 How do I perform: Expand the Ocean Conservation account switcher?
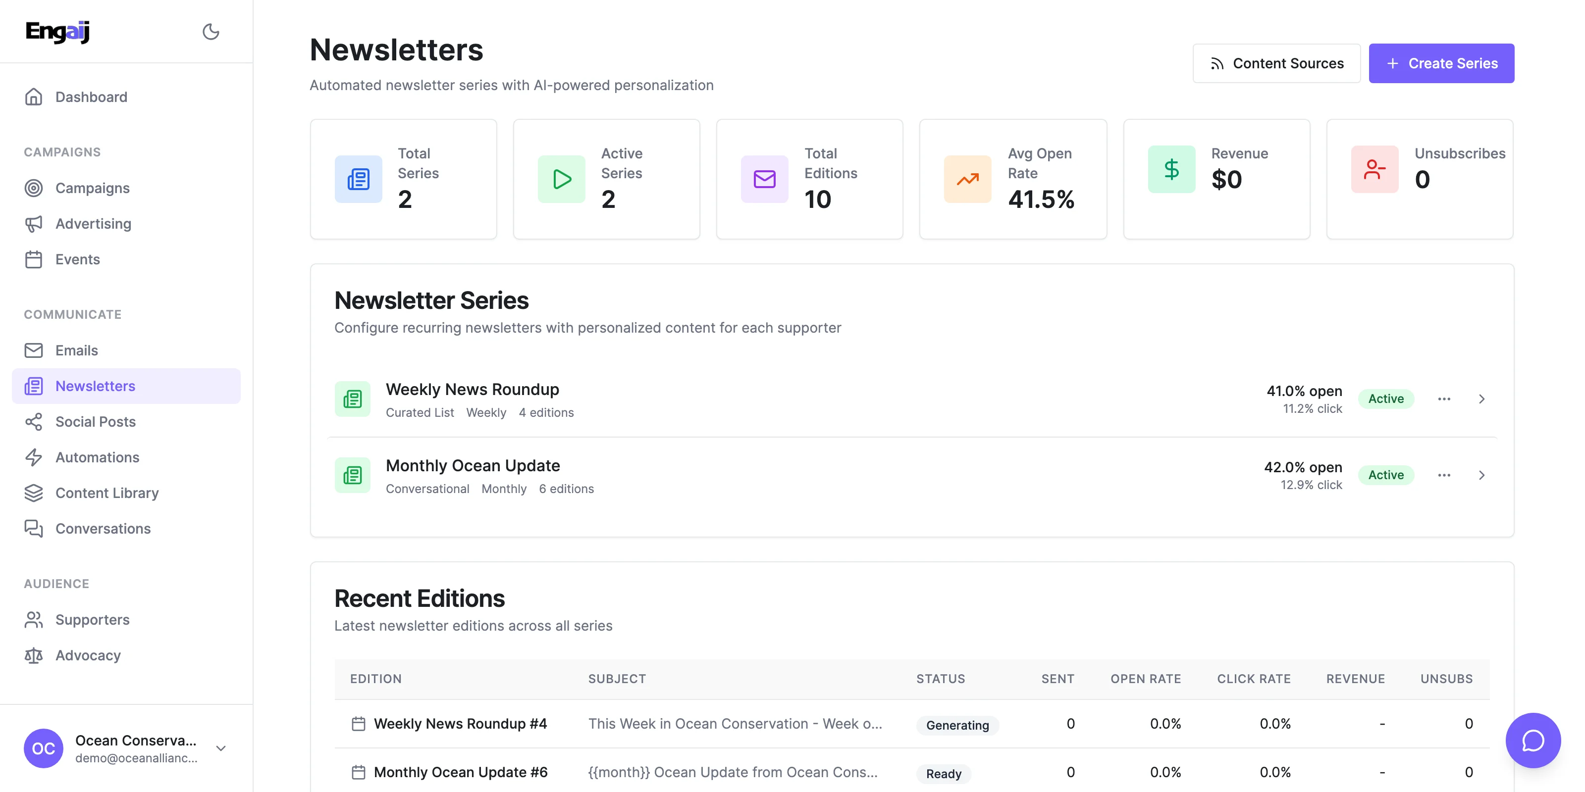pyautogui.click(x=221, y=748)
